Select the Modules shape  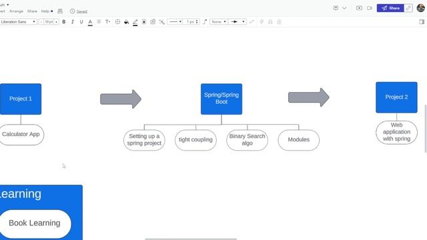(299, 140)
